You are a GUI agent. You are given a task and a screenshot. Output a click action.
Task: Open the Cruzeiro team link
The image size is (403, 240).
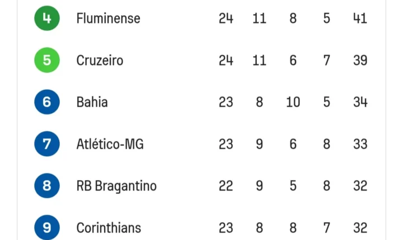point(100,60)
